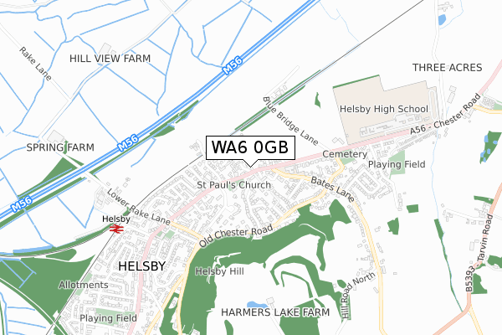
Task: Click the Helsby railway station icon
Action: tap(116, 229)
